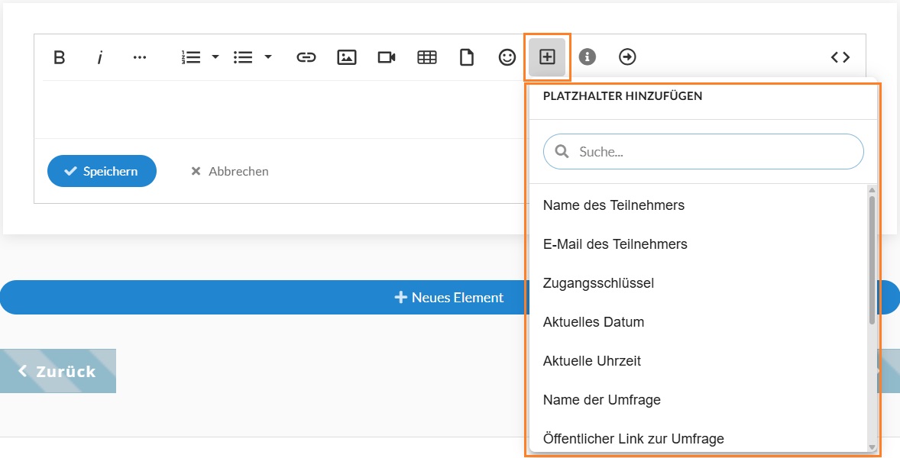
Task: Insert a hyperlink with link icon
Action: point(306,57)
